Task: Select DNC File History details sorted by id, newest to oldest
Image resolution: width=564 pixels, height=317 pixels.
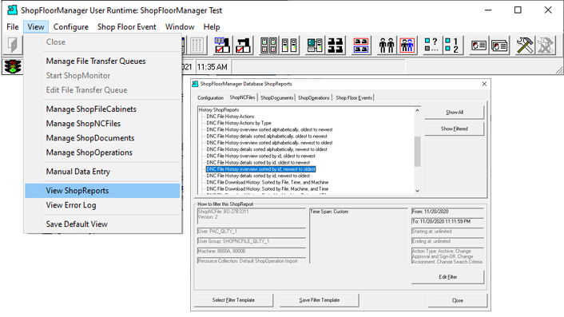Action: click(258, 176)
